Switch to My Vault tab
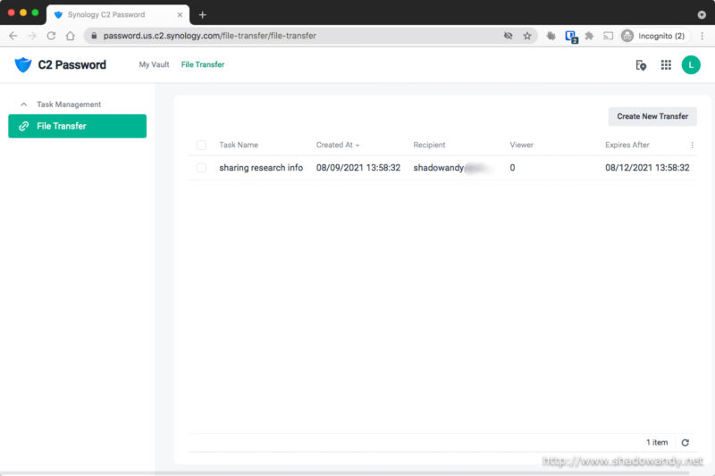Image resolution: width=715 pixels, height=476 pixels. click(x=154, y=65)
